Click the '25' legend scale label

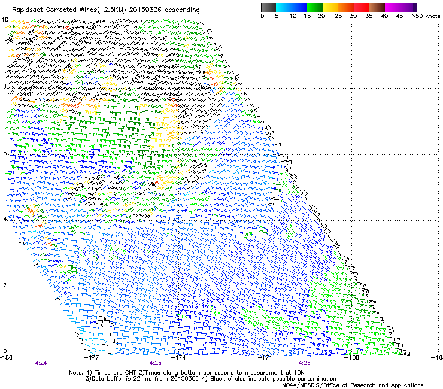tap(338, 16)
